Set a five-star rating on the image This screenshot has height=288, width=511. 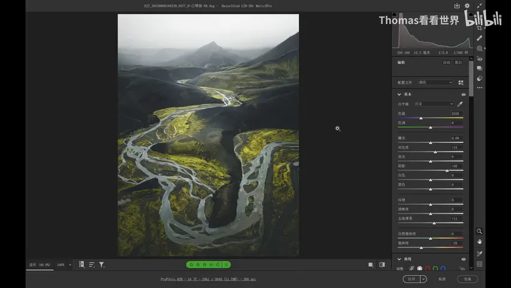coord(218,265)
